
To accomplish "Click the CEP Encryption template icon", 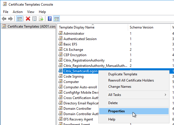I will (x=60, y=54).
